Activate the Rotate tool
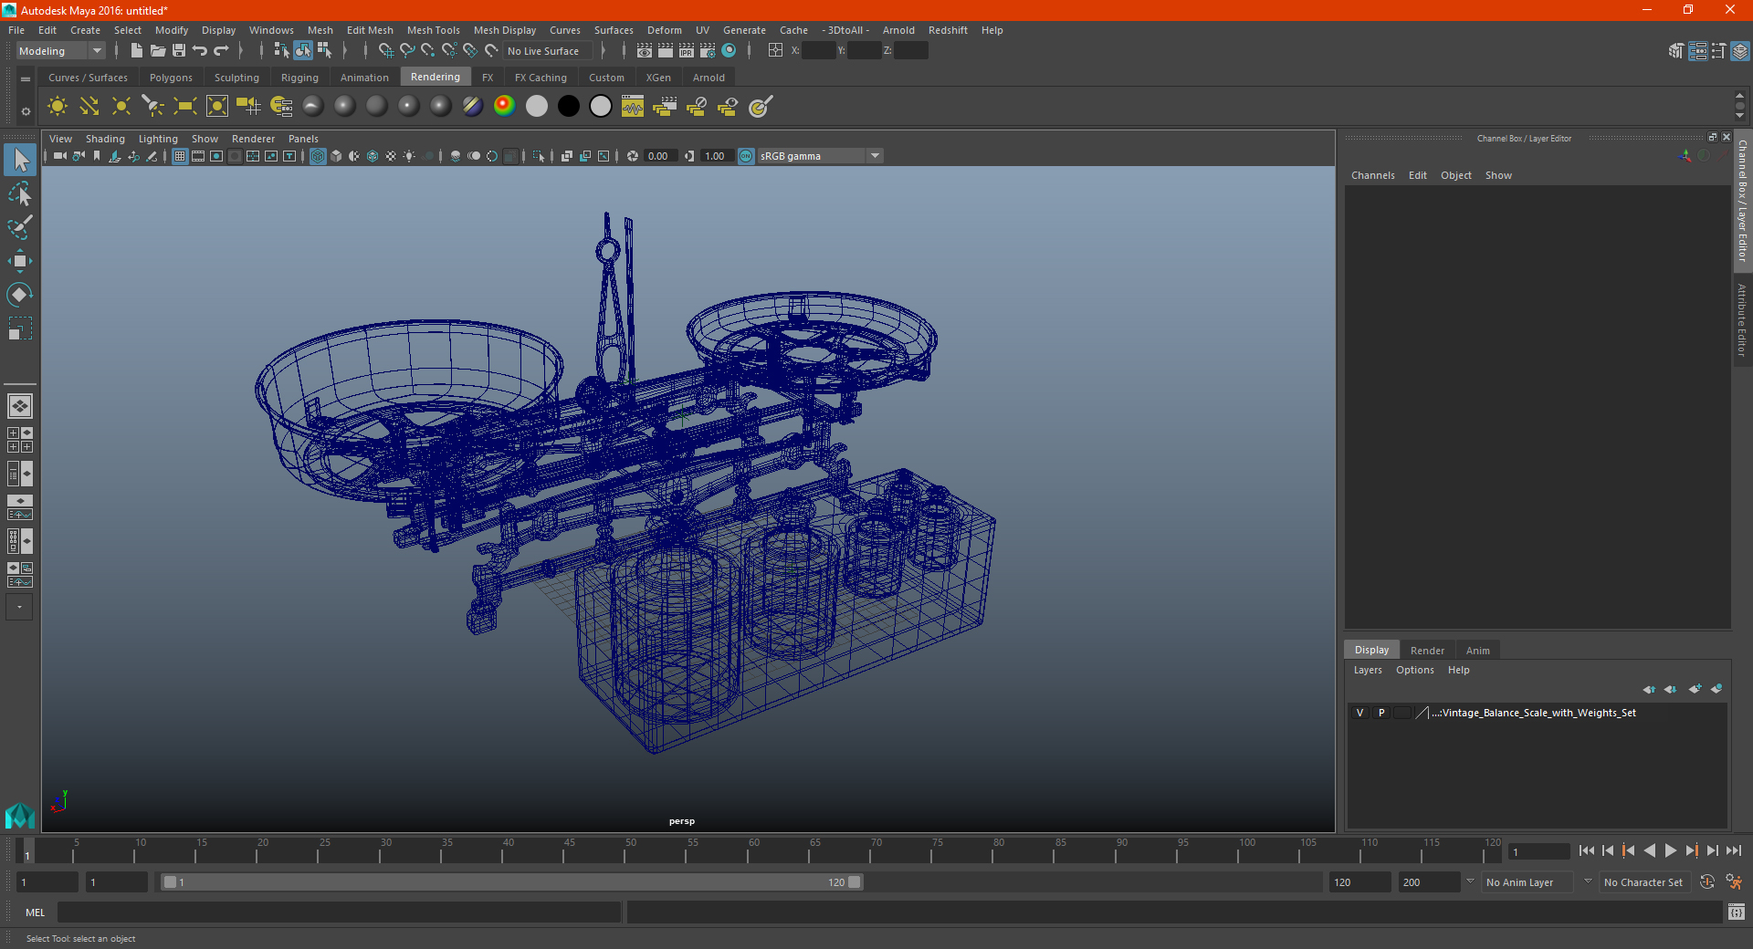 click(x=20, y=294)
